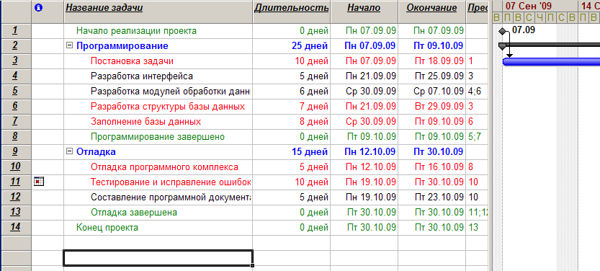Select task Постановка задачи

click(133, 61)
